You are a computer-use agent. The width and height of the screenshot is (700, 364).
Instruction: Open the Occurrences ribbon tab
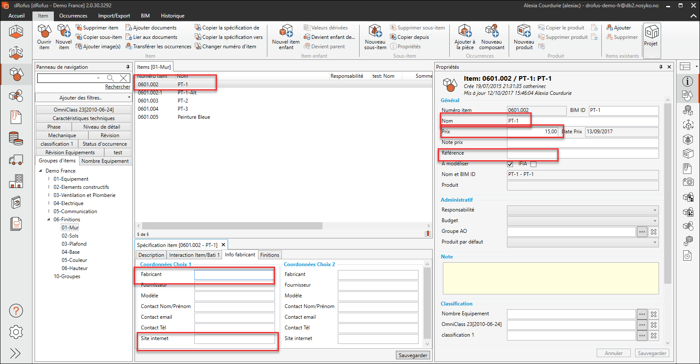(x=73, y=16)
